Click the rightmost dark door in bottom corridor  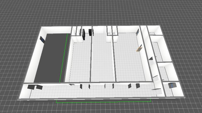tap(138, 86)
